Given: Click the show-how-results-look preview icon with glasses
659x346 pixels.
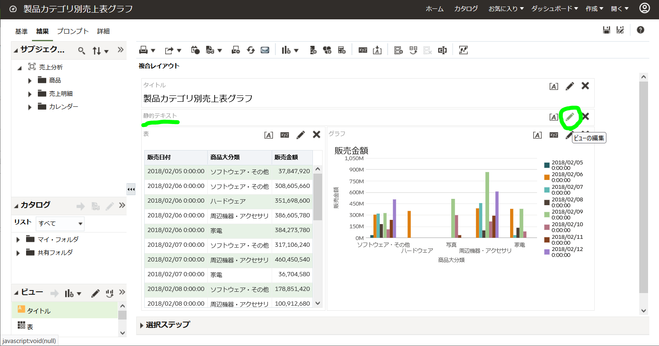Looking at the screenshot, I should click(210, 50).
